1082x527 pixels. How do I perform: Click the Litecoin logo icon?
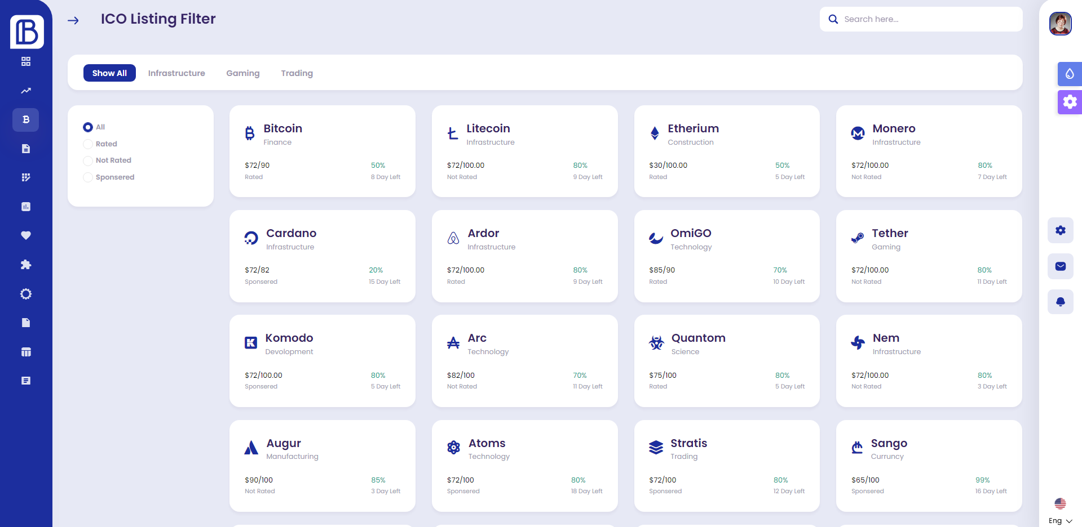pos(453,133)
